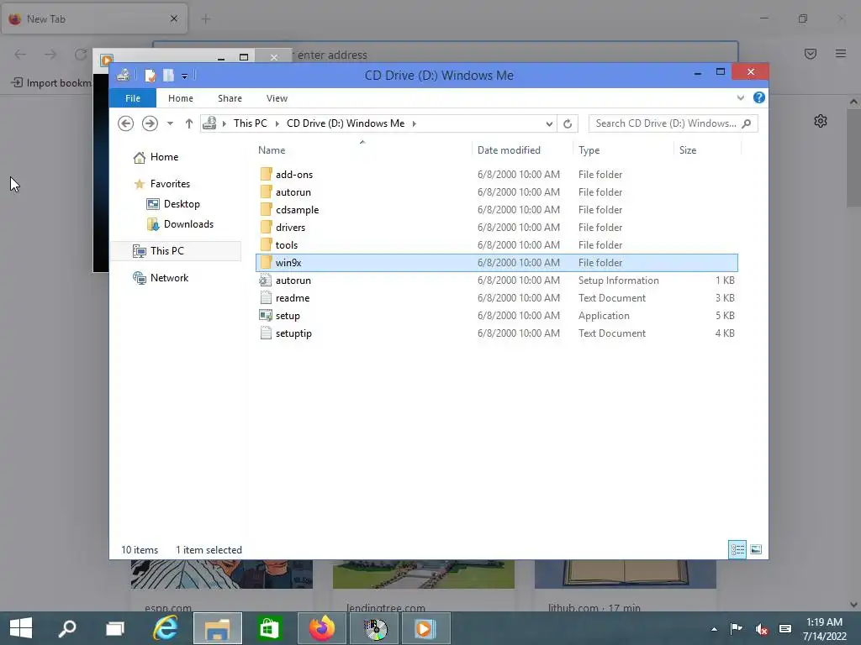The width and height of the screenshot is (861, 645).
Task: Launch Internet Explorer from taskbar
Action: pyautogui.click(x=166, y=628)
